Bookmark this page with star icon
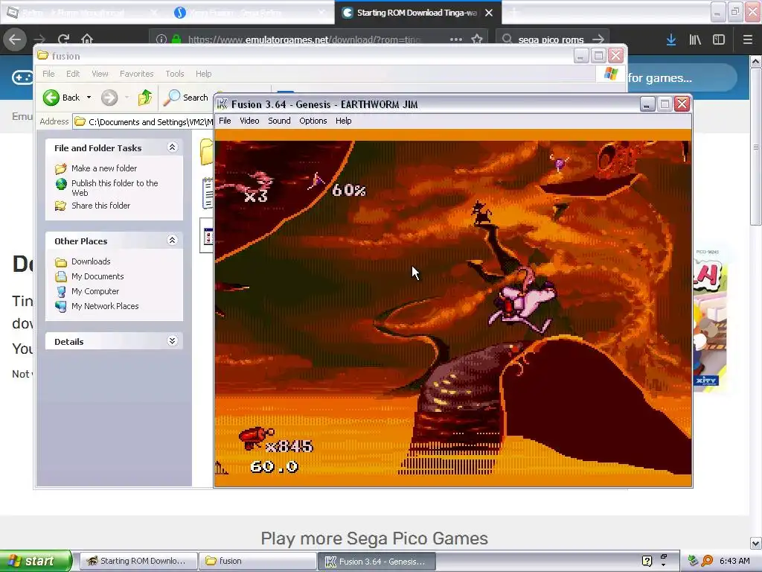The width and height of the screenshot is (762, 572). [x=477, y=39]
